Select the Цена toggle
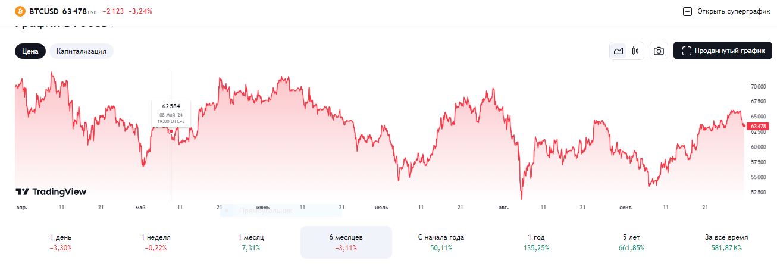 coord(30,51)
